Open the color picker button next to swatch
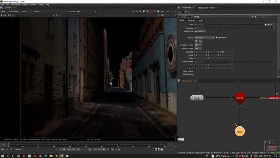The width and height of the screenshot is (280, 158). point(268,25)
